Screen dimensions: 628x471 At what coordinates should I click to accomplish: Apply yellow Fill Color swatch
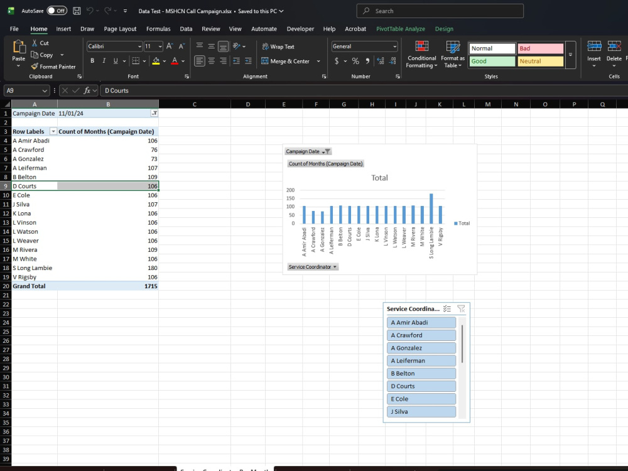[x=156, y=61]
